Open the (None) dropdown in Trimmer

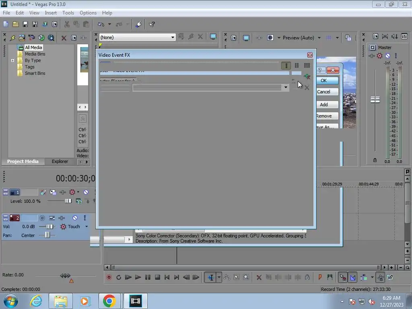(x=173, y=37)
